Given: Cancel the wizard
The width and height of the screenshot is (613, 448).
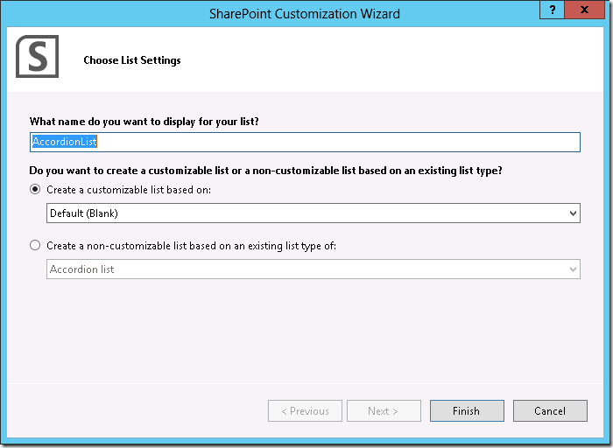Looking at the screenshot, I should click(549, 410).
